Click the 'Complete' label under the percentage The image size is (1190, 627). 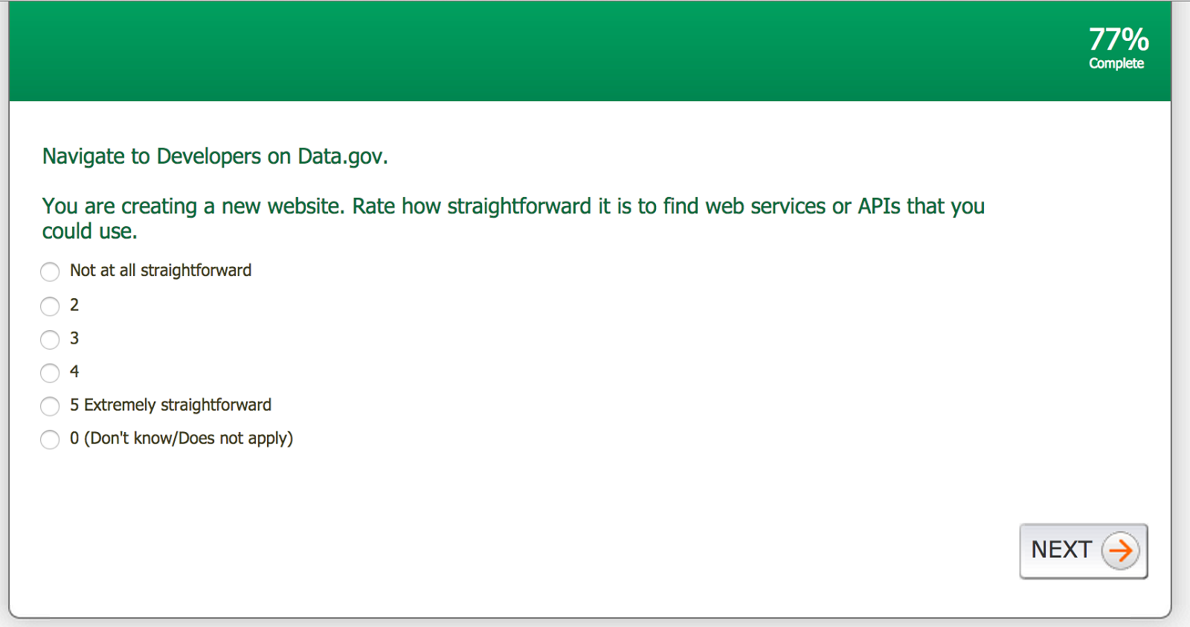(x=1116, y=64)
